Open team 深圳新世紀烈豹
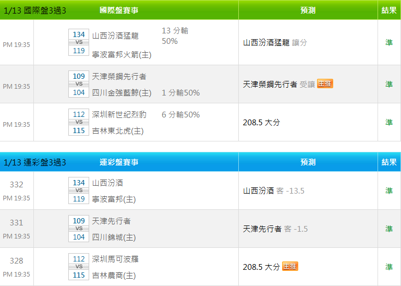 coord(119,114)
